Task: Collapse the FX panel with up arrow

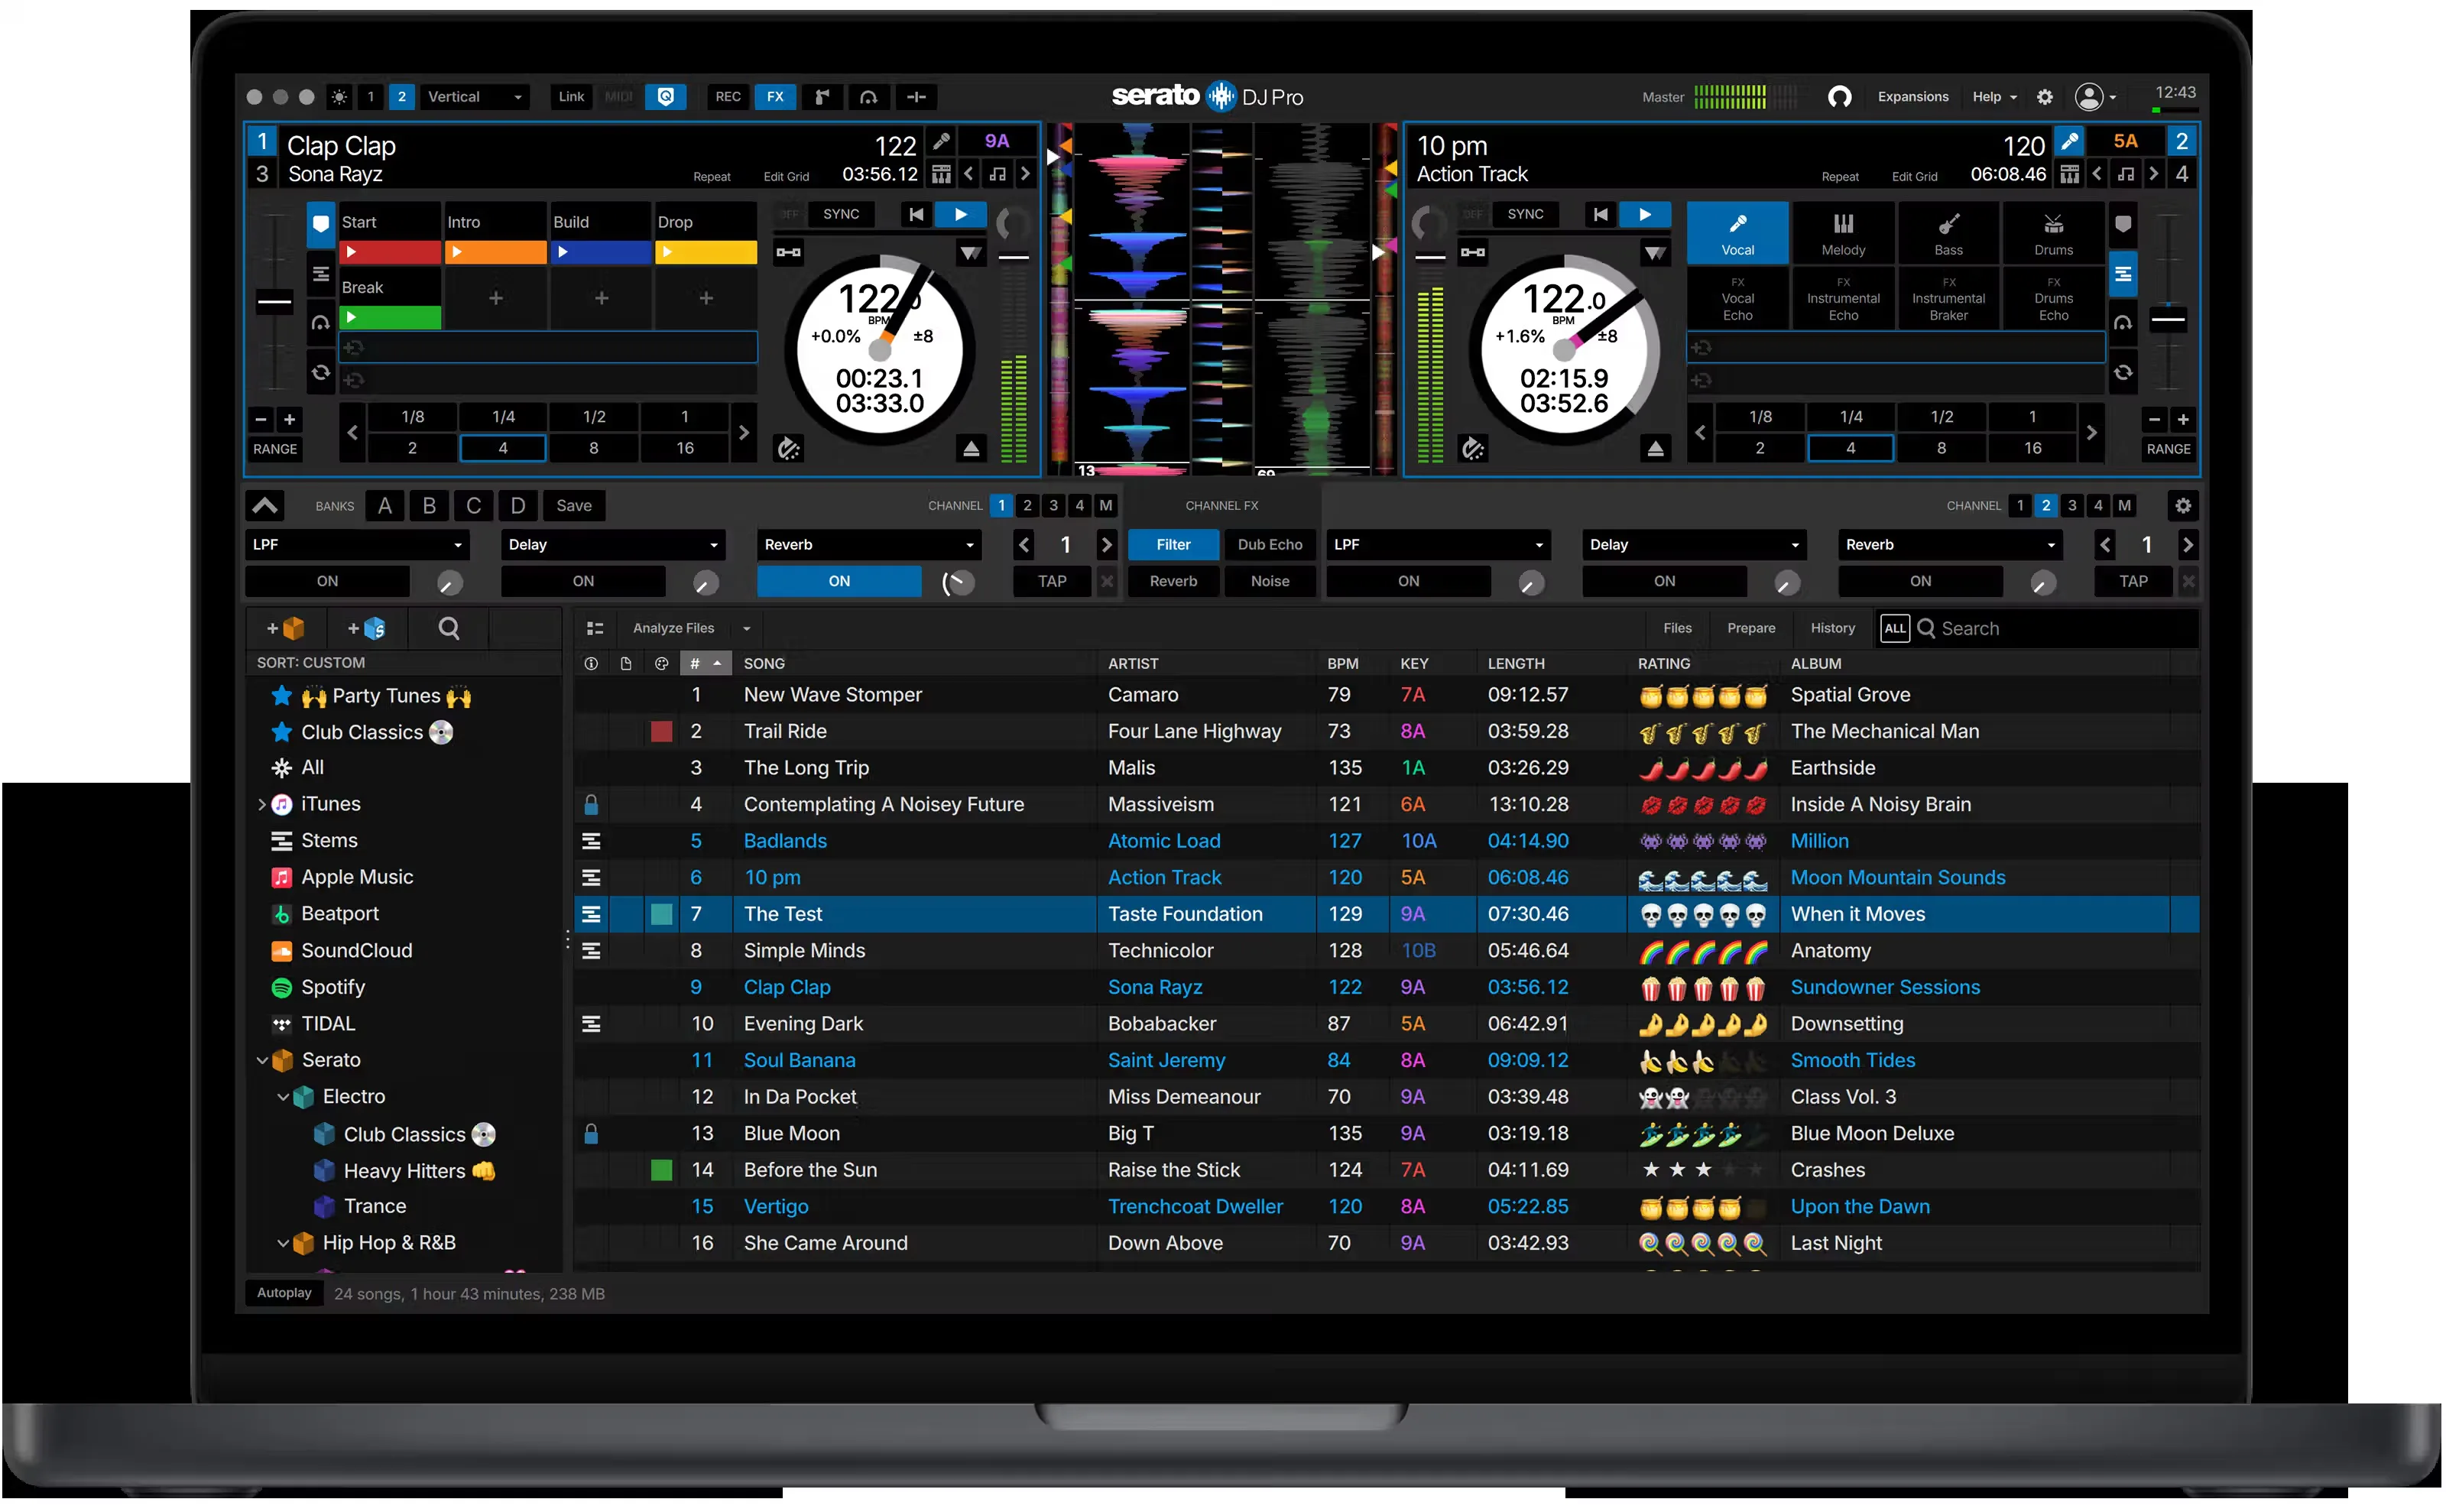Action: click(x=265, y=506)
